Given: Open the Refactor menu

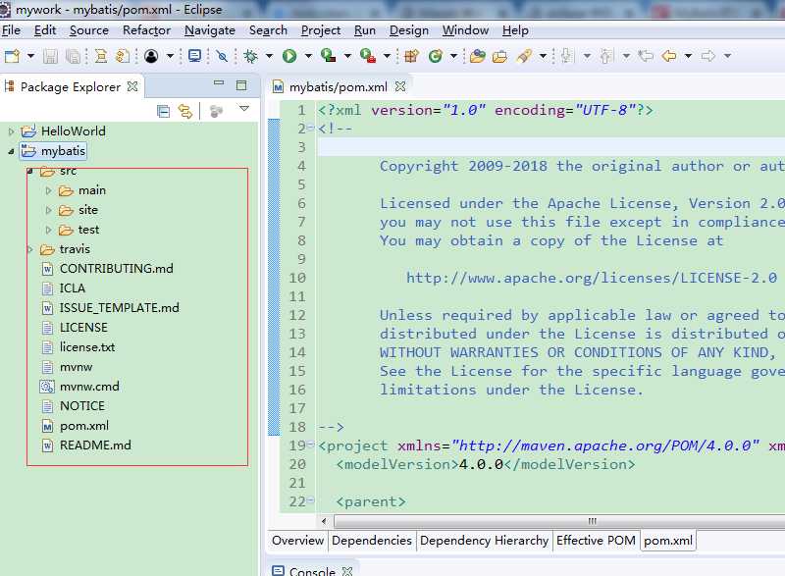Looking at the screenshot, I should [146, 30].
